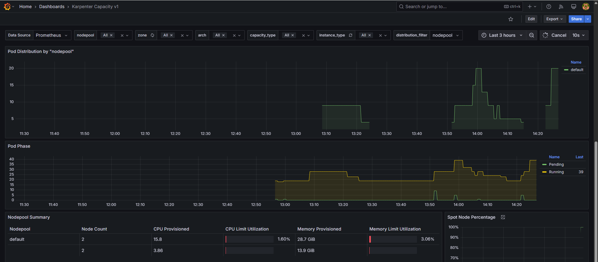
Task: Click the Spot Node Percentage panel icon
Action: pos(503,217)
